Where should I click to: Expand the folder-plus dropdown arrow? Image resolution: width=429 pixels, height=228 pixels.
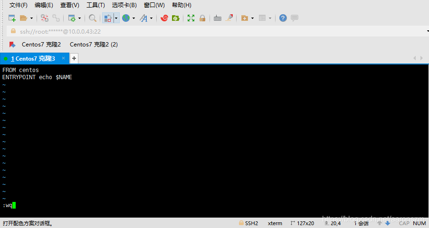253,18
